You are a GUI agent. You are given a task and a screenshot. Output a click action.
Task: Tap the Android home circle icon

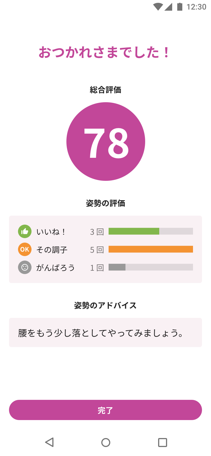[106, 442]
